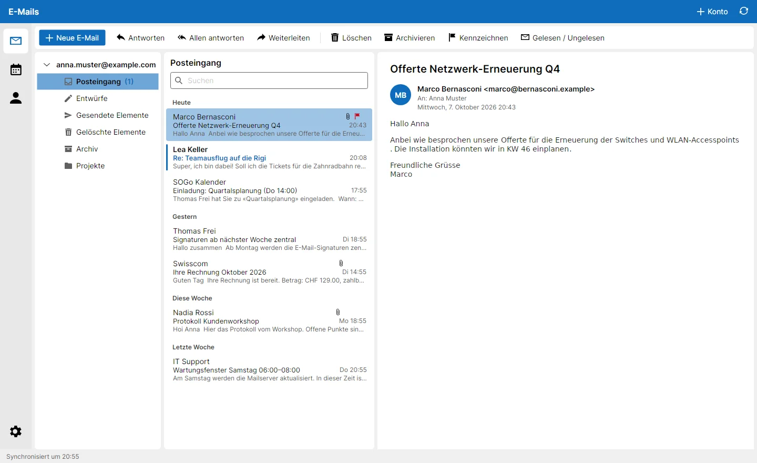This screenshot has height=463, width=757.
Task: Refresh mailbox with the sync icon
Action: click(744, 11)
